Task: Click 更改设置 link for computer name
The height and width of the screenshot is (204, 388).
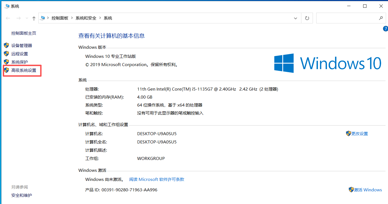Action: (x=360, y=134)
